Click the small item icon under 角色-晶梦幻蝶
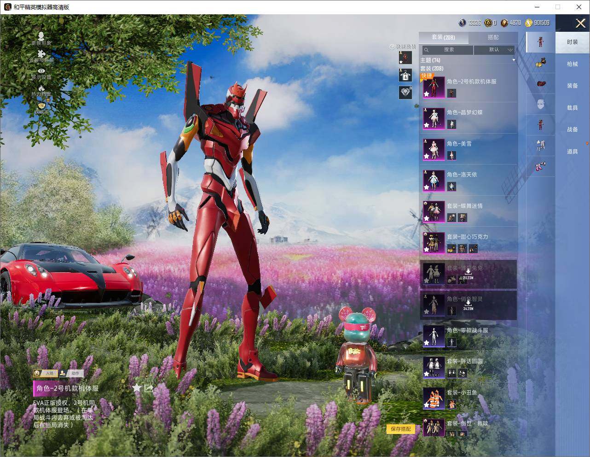The width and height of the screenshot is (590, 457). (x=451, y=124)
